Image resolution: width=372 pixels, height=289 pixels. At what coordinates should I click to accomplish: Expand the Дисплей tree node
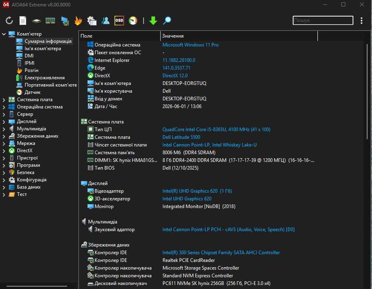[4, 122]
